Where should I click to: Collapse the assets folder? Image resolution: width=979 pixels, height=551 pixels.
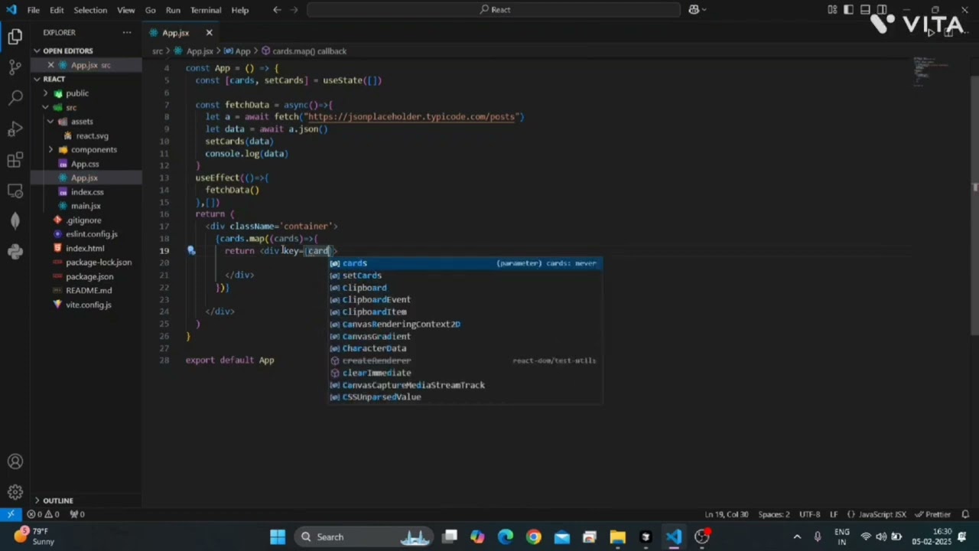[81, 122]
